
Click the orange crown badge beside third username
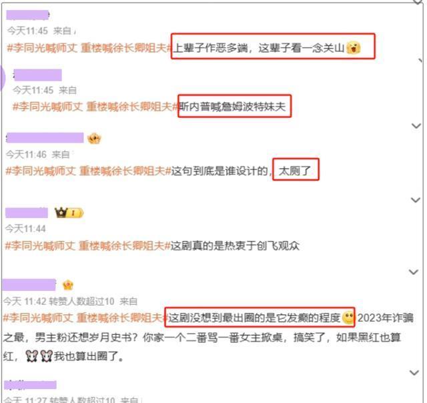click(x=94, y=139)
